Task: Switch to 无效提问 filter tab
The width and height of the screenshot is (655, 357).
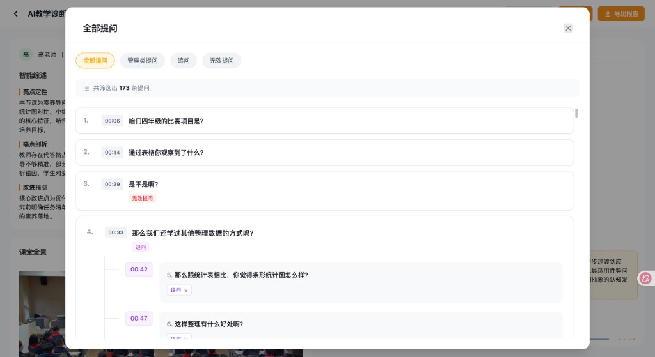Action: [221, 61]
